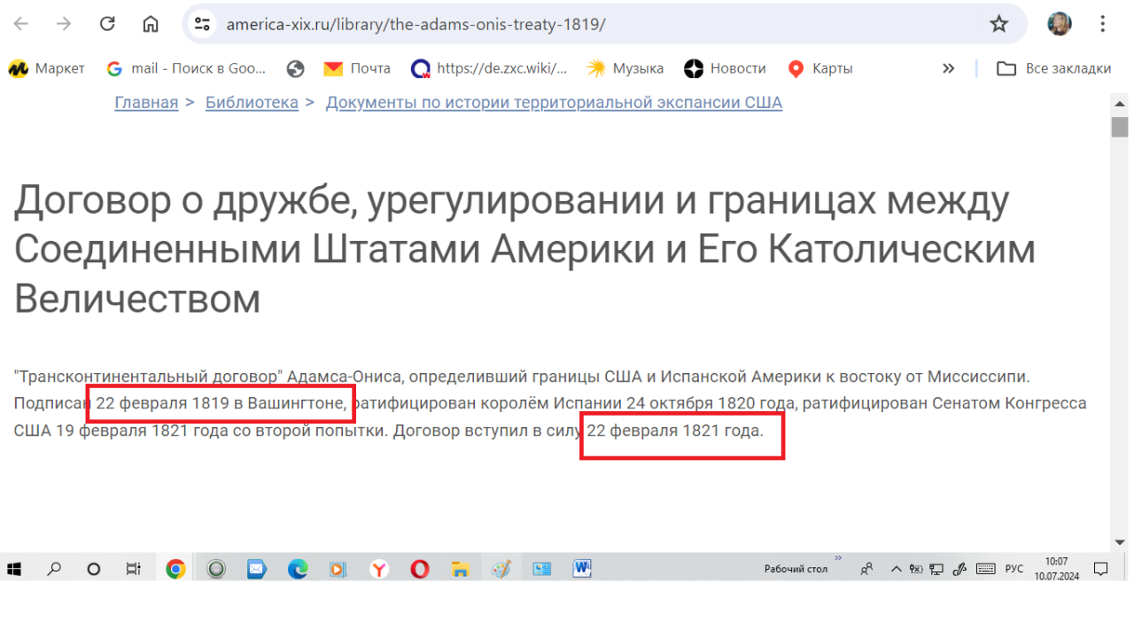
Task: Open the Chrome profile avatar
Action: 1060,24
